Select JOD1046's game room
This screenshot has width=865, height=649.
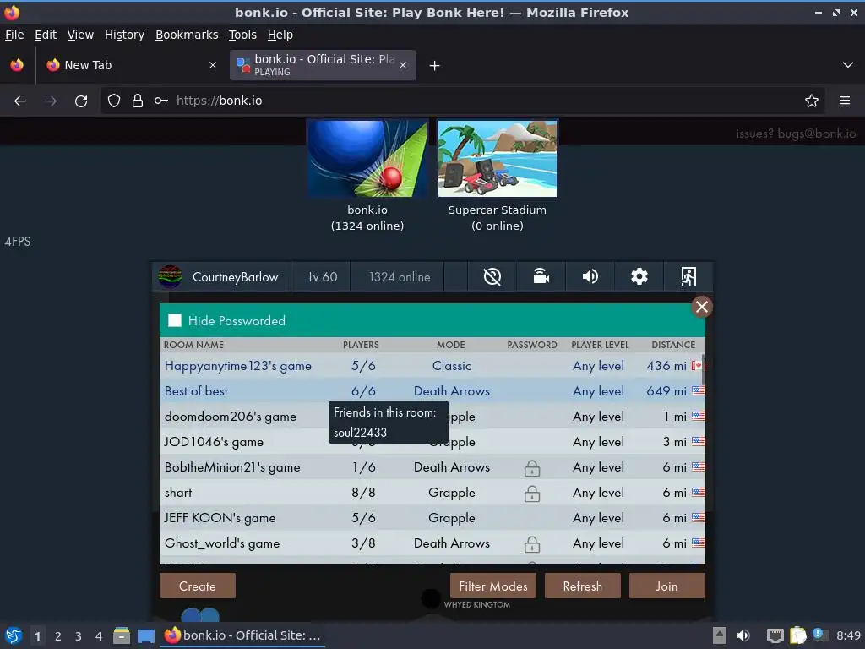[432, 441]
